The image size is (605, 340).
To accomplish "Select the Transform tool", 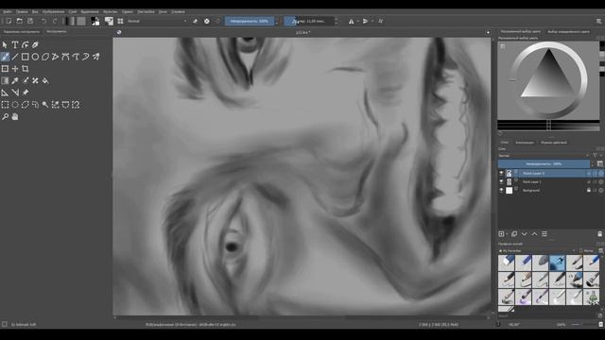I will tap(5, 69).
